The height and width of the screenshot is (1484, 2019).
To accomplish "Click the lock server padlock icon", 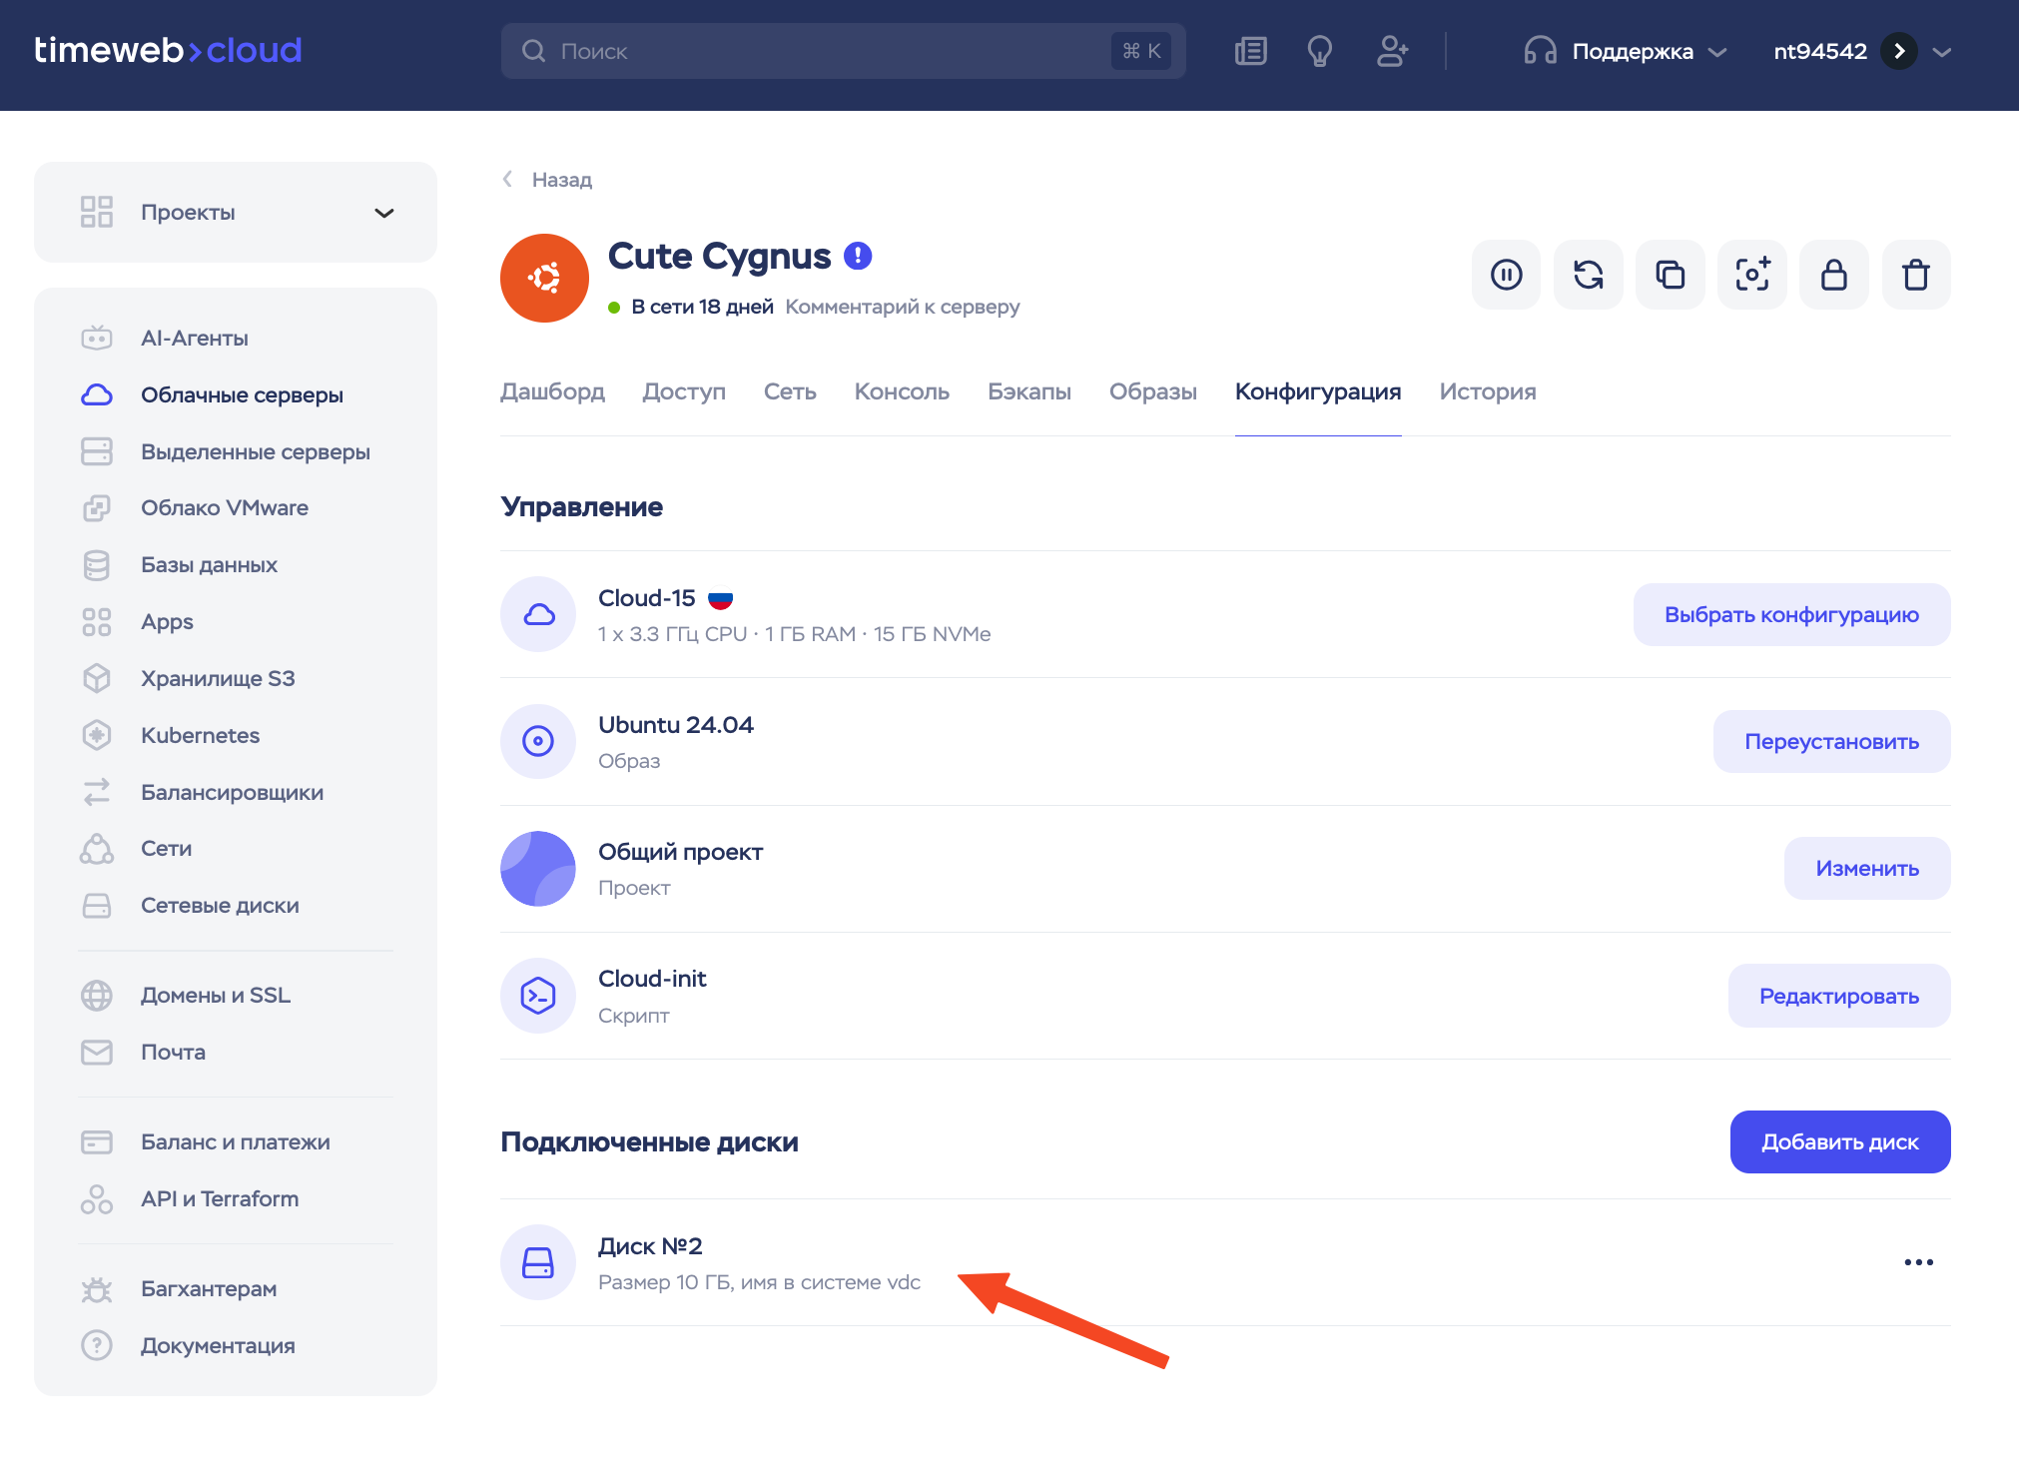I will (x=1833, y=275).
